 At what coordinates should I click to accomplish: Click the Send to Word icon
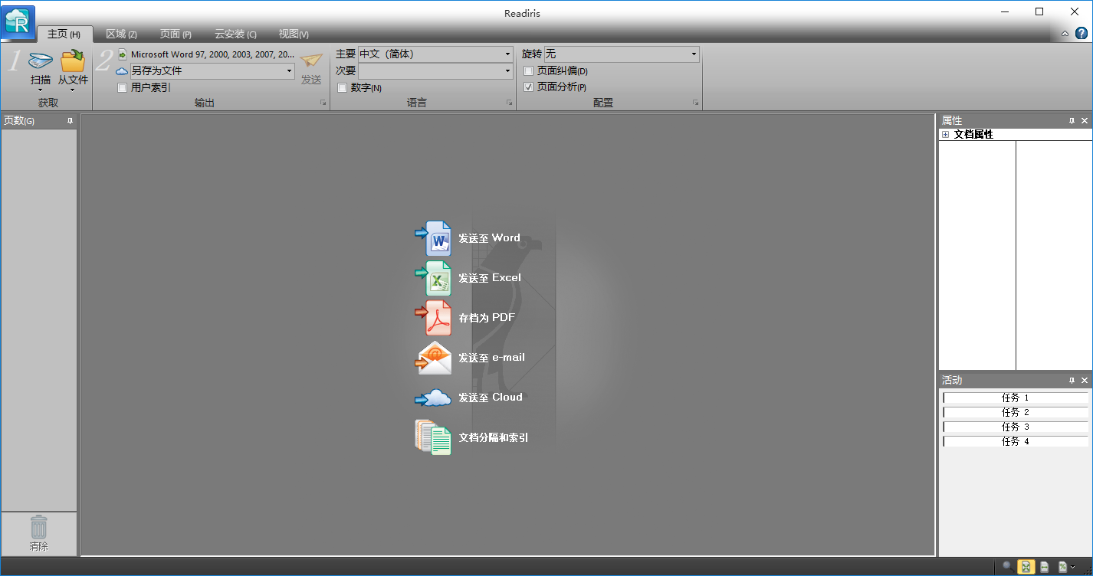434,238
